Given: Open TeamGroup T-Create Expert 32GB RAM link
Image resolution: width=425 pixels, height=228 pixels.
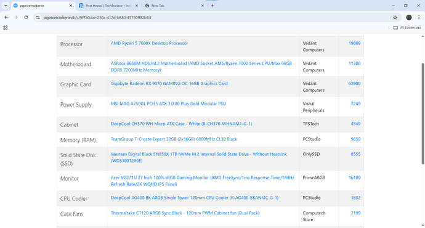Looking at the screenshot, I should click(174, 139).
